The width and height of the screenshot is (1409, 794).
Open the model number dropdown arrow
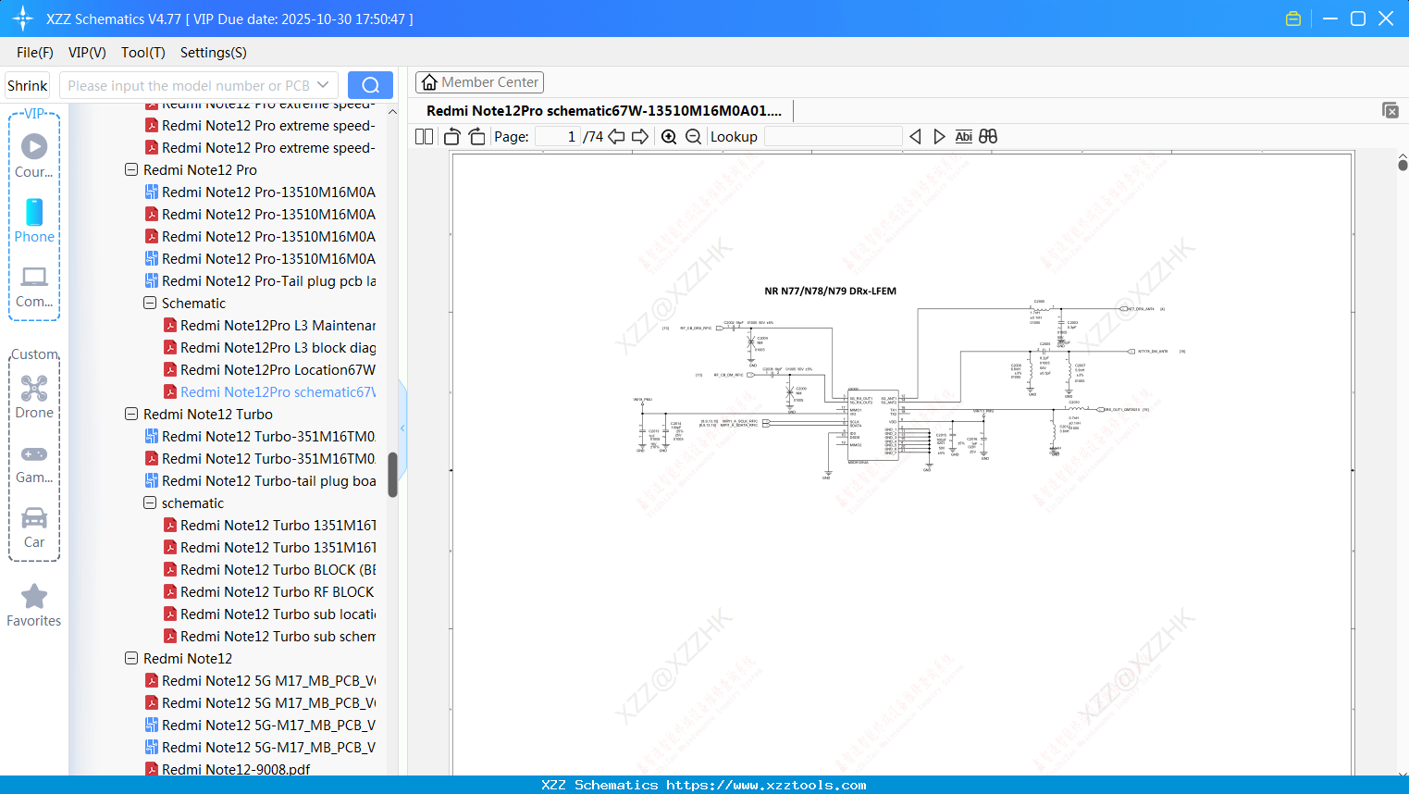323,84
